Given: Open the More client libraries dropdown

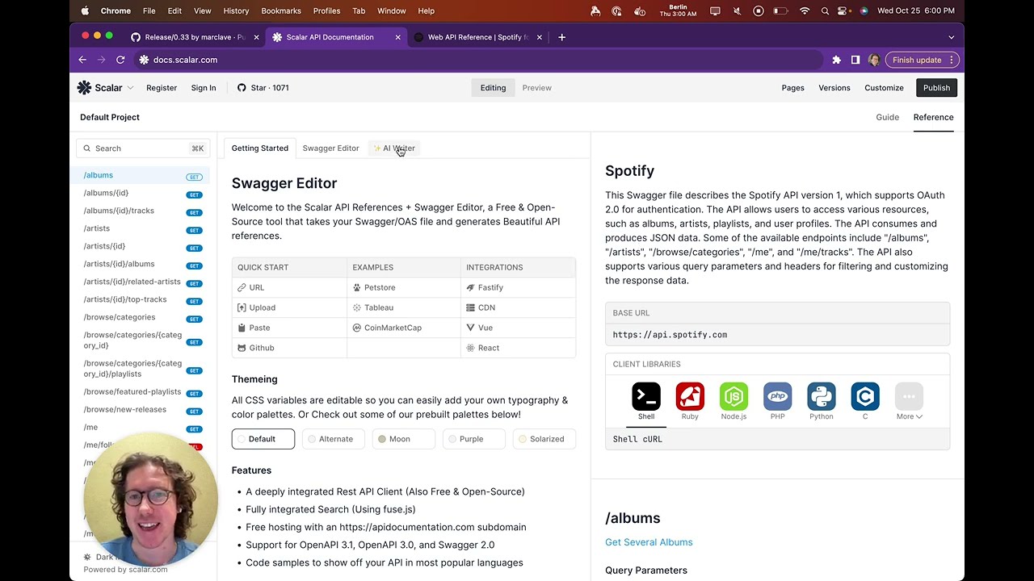Looking at the screenshot, I should tap(909, 402).
